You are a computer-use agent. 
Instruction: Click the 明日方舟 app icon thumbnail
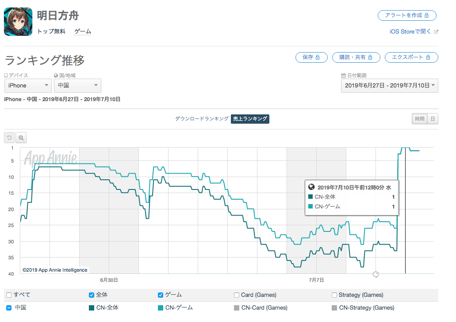click(18, 22)
